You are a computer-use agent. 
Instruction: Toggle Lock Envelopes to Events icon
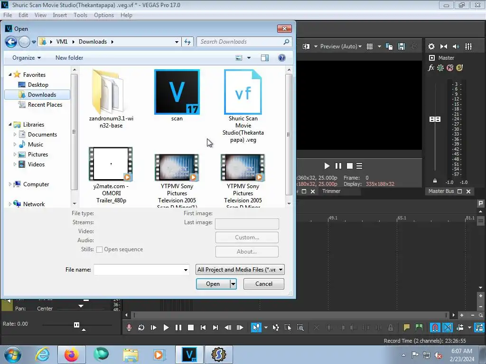479,328
